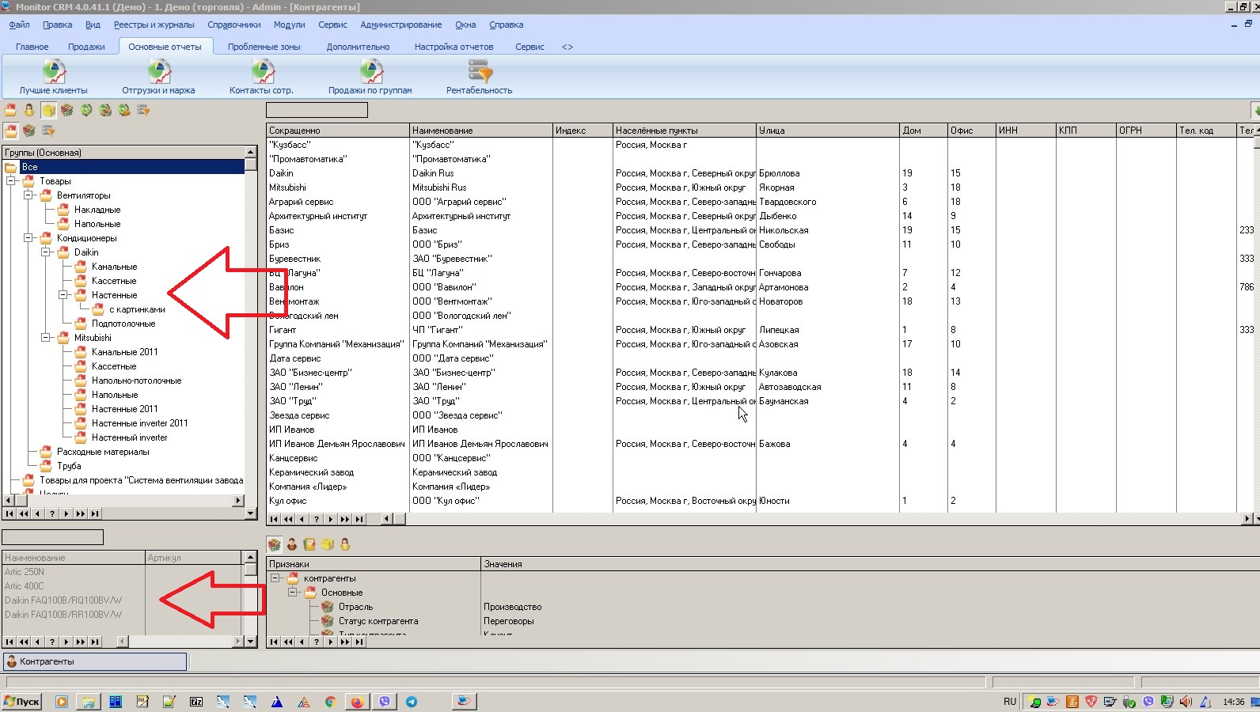
Task: Collapse the контрагенты node in Признаки
Action: 275,578
